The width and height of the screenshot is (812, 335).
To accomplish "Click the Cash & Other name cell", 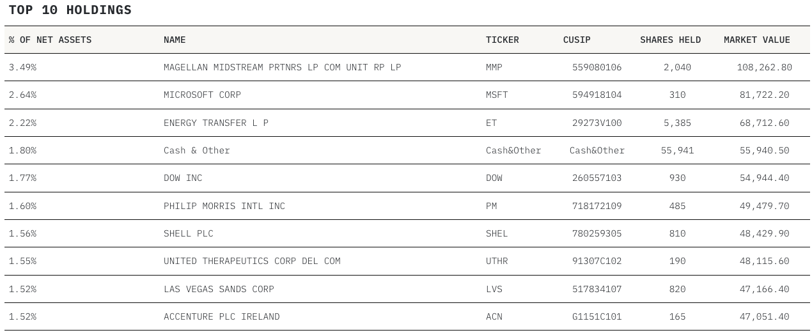I will pos(196,150).
